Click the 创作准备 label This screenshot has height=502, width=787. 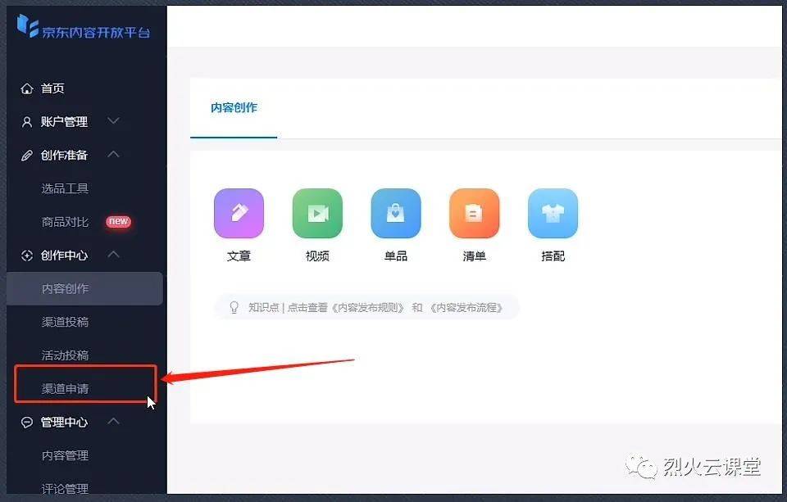(x=64, y=156)
